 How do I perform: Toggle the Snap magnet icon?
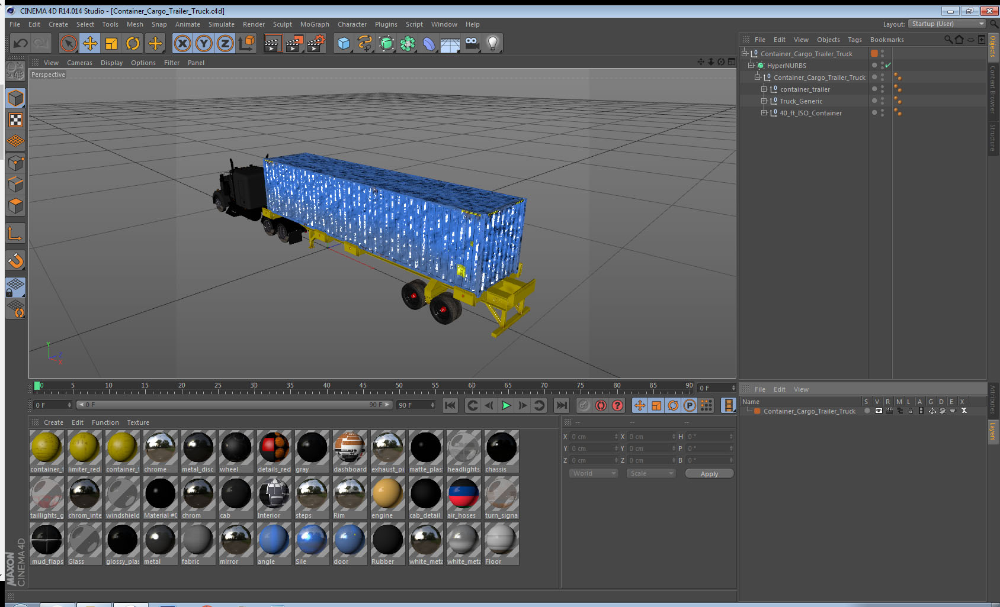point(15,260)
